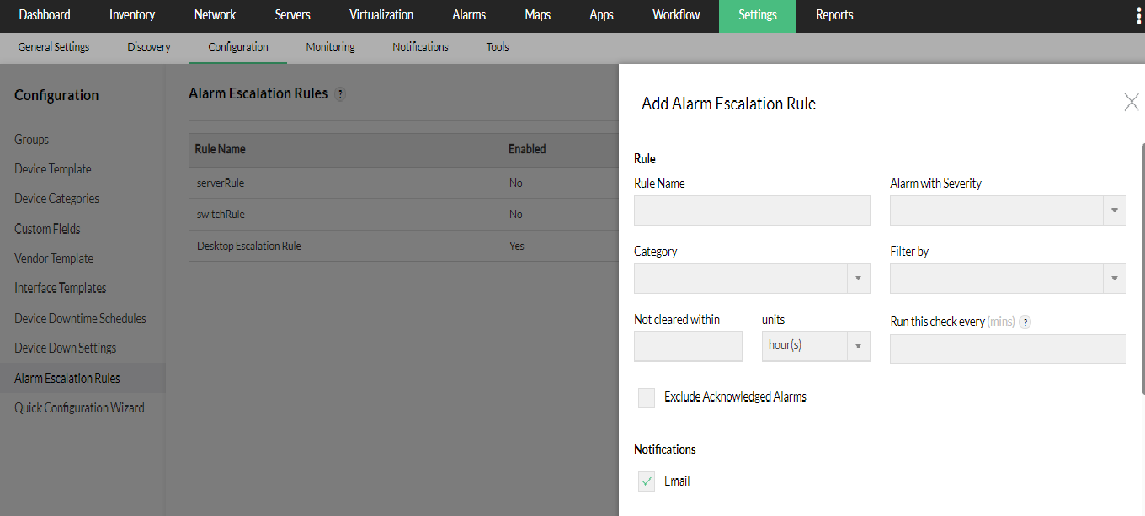Open the Workflow section
The height and width of the screenshot is (516, 1145).
676,14
